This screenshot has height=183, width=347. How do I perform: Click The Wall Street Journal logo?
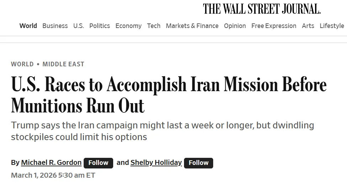(262, 9)
